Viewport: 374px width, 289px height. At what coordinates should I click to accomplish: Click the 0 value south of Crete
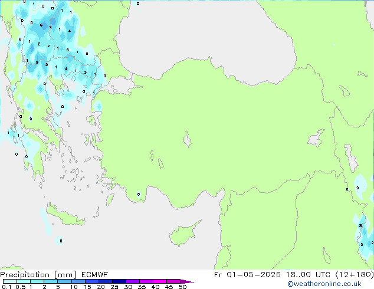[61, 241]
